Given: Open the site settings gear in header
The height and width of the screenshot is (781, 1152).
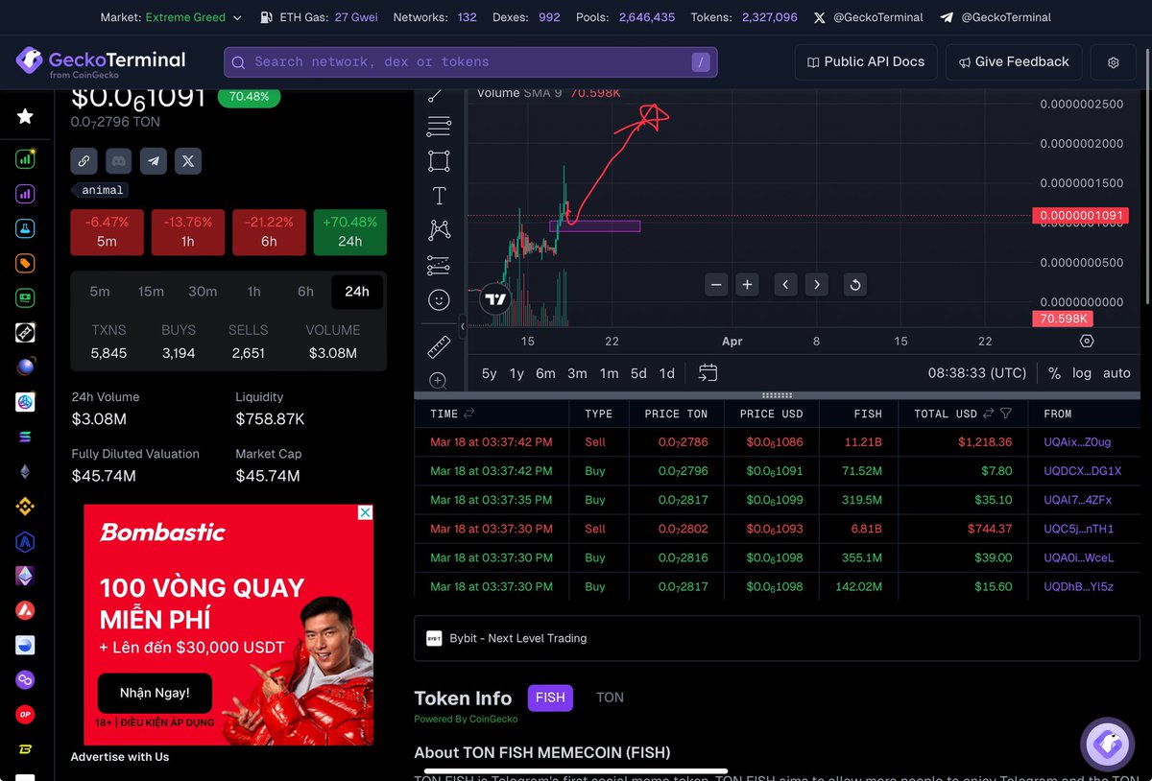Looking at the screenshot, I should 1114,61.
